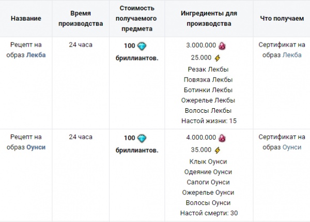Screen dimensions: 310x222
Task: Follow the Оунси link in the Сертификат cell
Action: coord(292,147)
